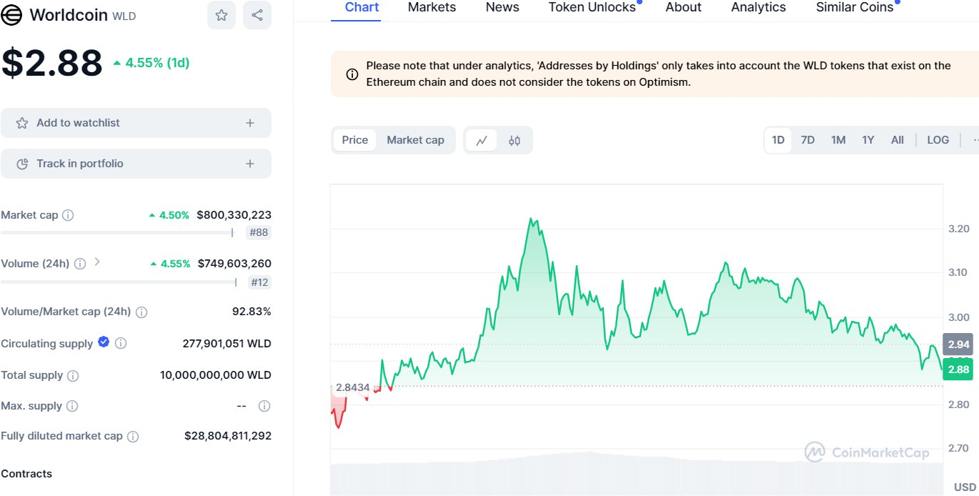Show 1Y price history

point(868,140)
